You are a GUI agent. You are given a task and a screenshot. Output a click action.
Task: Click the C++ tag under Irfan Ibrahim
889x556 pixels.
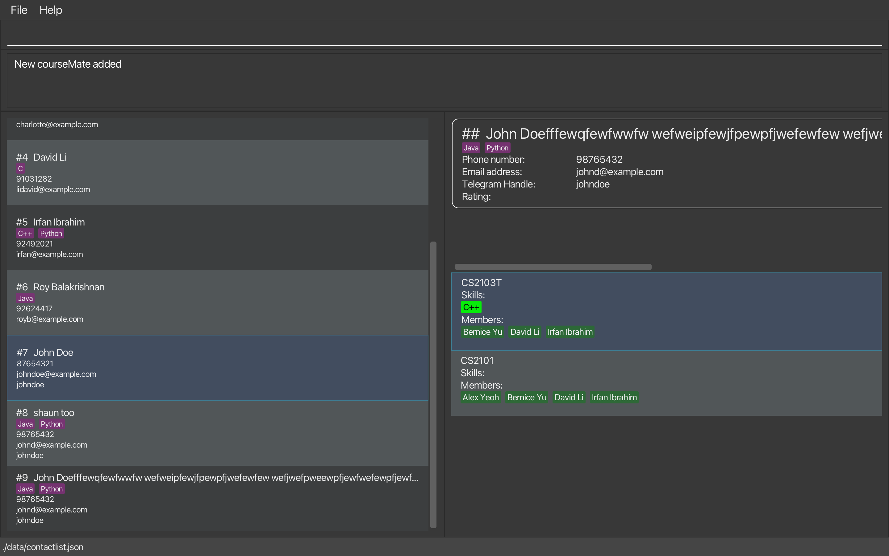click(25, 234)
